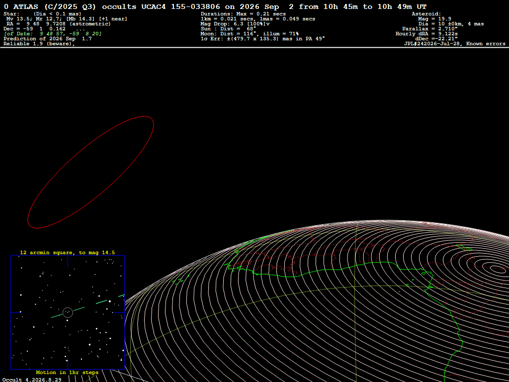Screen dimensions: 509x382
Task: Click the 'Hourly dRA = 9.122s' text
Action: 426,34
